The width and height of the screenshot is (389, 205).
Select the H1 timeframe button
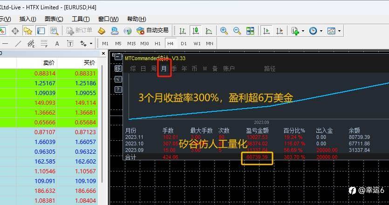157,44
